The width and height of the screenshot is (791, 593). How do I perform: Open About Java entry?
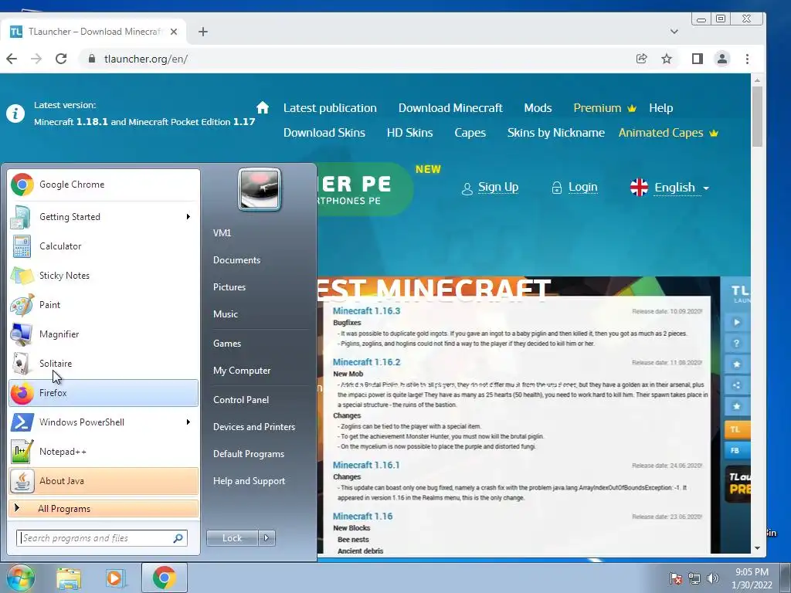[104, 480]
